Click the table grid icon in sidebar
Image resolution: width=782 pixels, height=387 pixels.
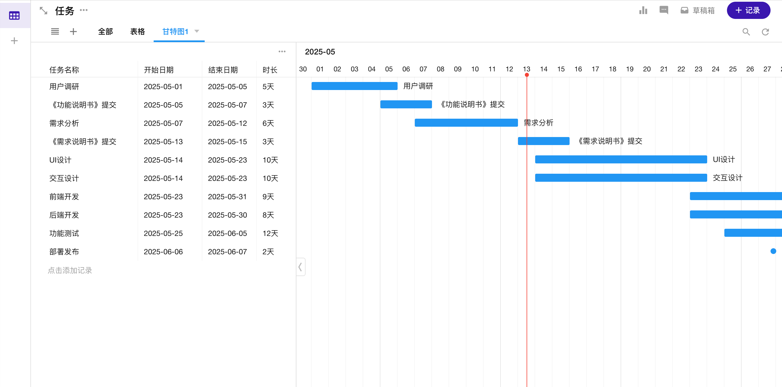point(14,15)
